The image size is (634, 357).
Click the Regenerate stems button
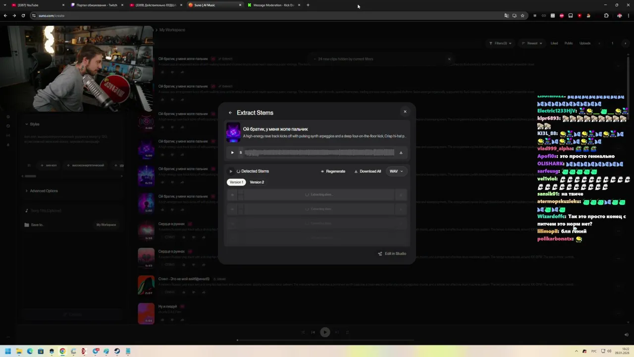333,171
